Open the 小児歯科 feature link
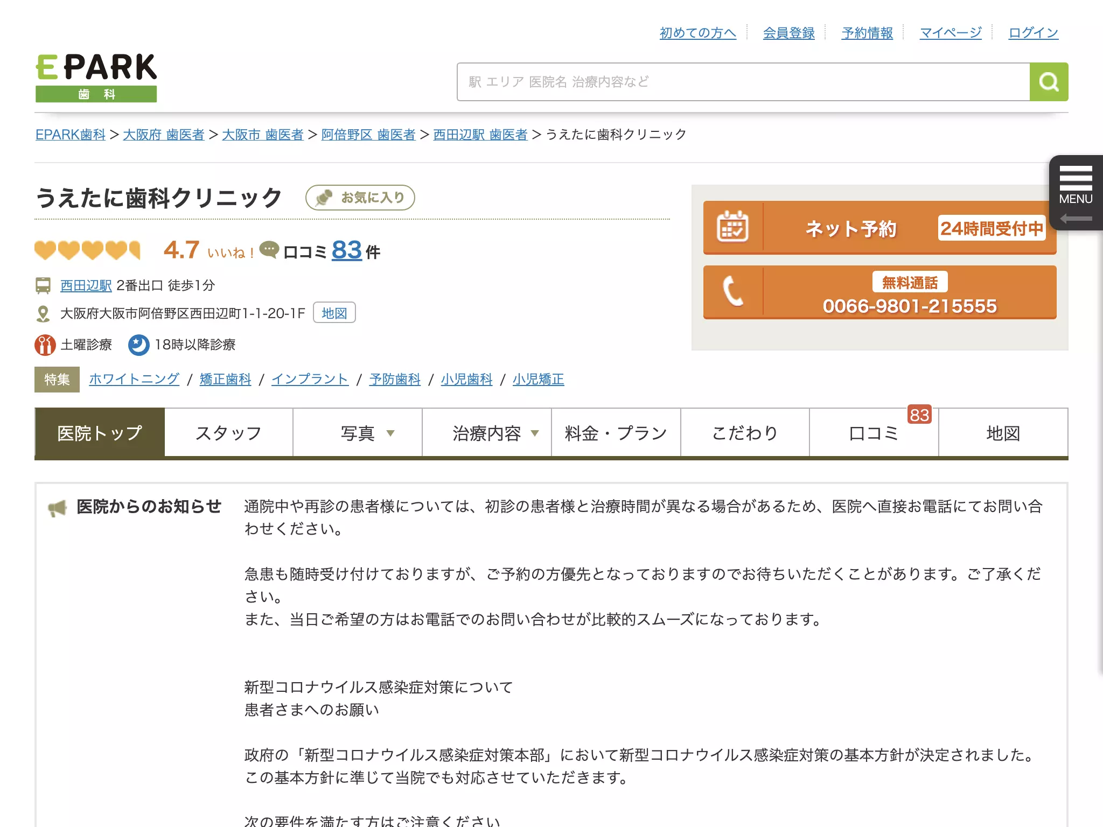Image resolution: width=1103 pixels, height=827 pixels. point(467,379)
